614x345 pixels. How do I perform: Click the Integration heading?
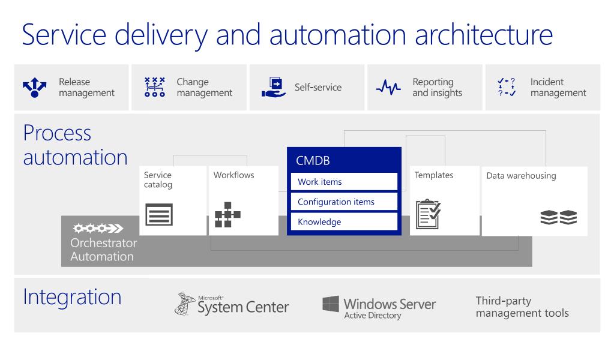tap(72, 297)
